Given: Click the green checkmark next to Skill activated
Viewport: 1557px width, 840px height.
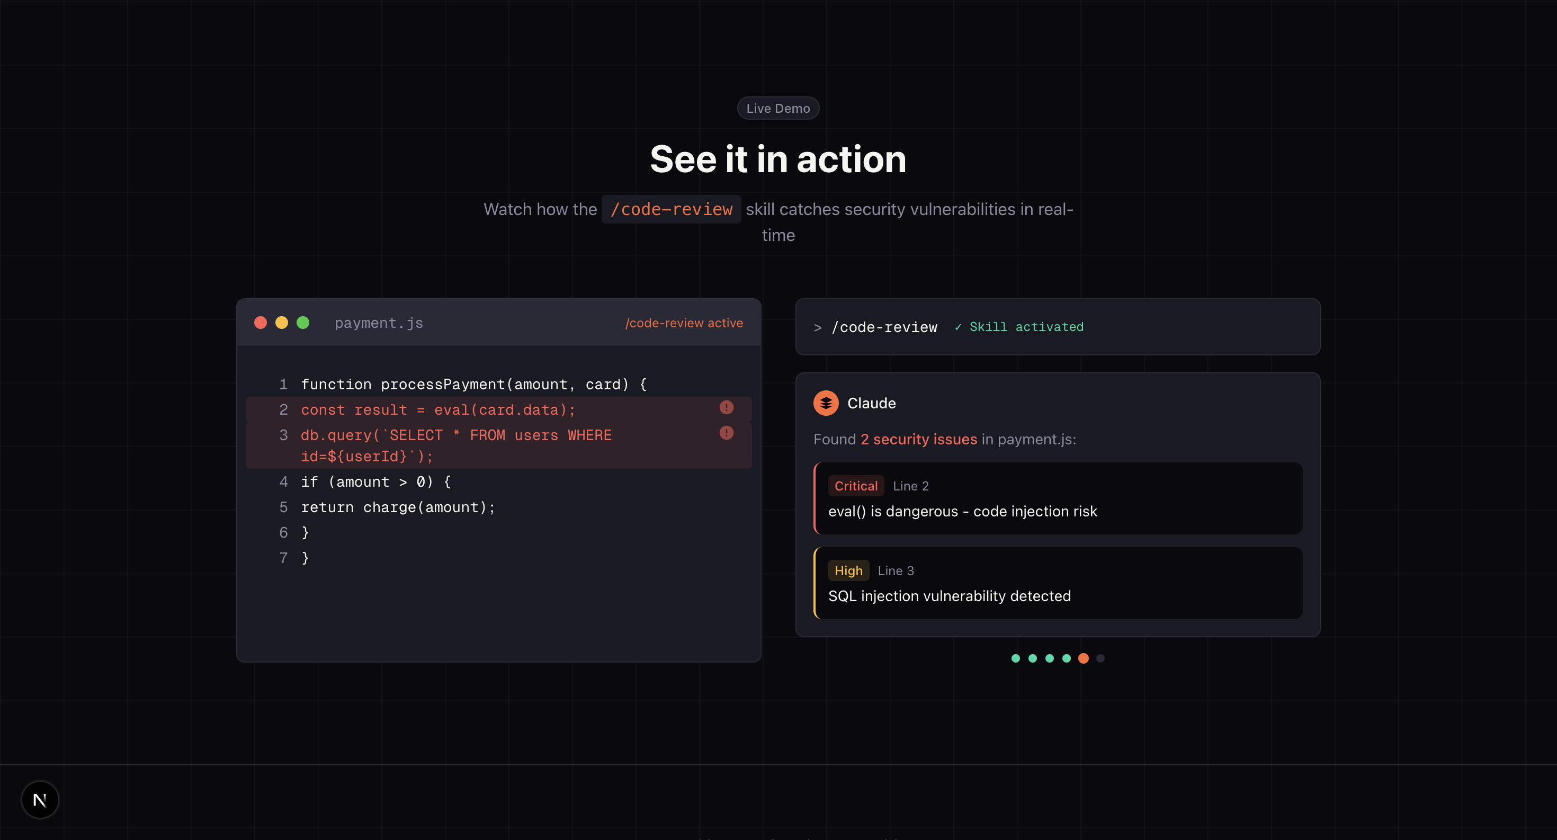Looking at the screenshot, I should coord(959,327).
